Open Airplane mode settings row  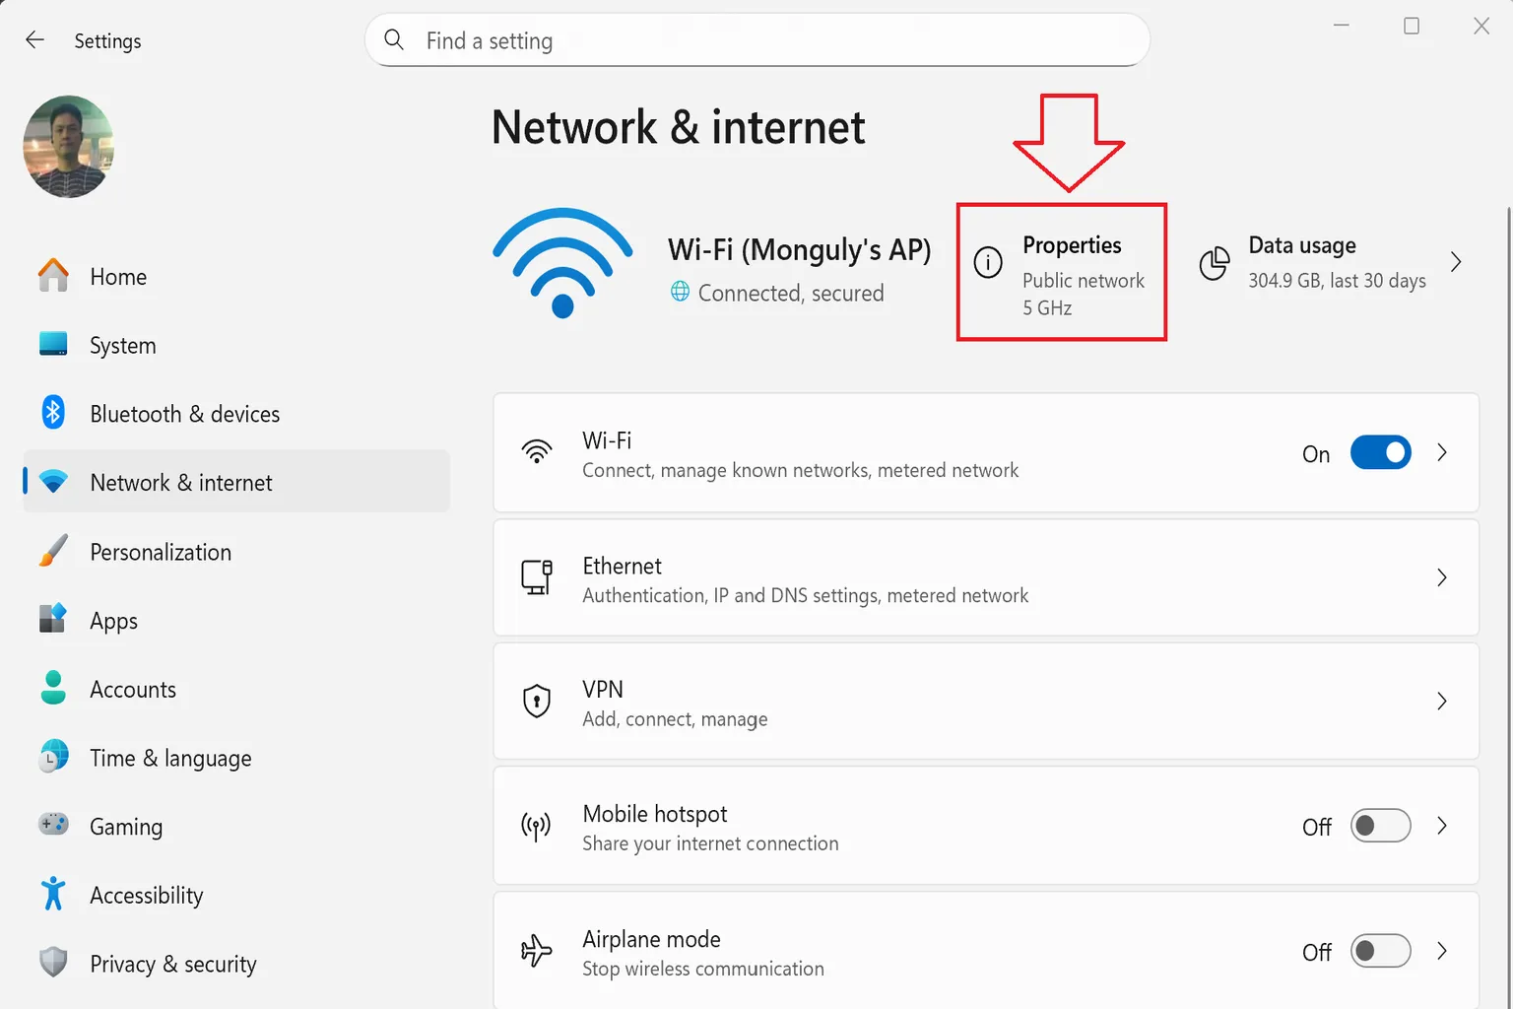coord(986,950)
